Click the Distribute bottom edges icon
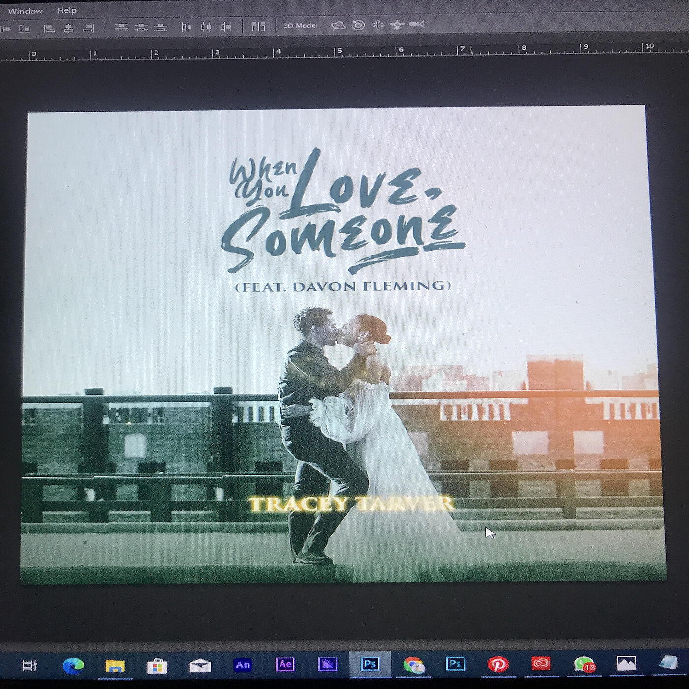The height and width of the screenshot is (689, 689). (x=160, y=28)
